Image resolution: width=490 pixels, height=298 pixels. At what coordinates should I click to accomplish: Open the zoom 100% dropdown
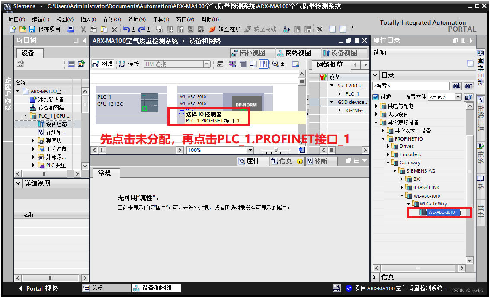[250, 150]
